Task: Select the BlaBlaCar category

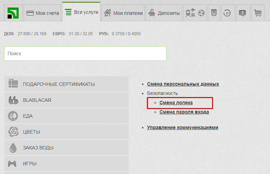Action: 67,100
